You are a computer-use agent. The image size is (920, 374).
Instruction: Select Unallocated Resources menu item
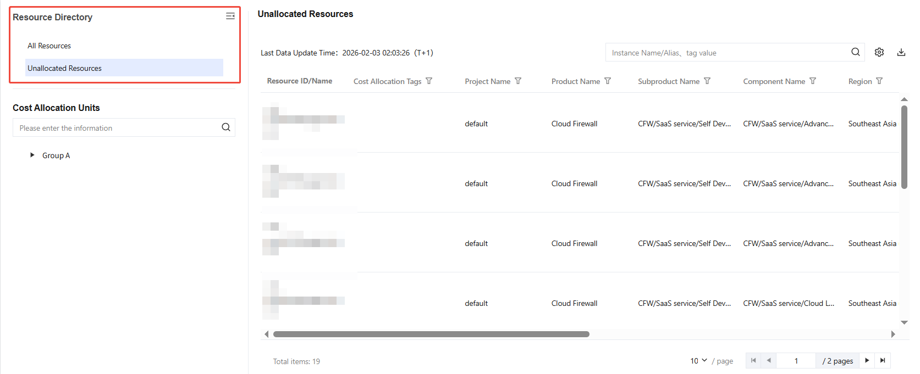coord(65,68)
